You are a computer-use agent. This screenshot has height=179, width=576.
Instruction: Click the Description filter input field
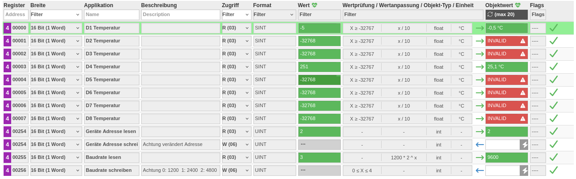pos(181,14)
